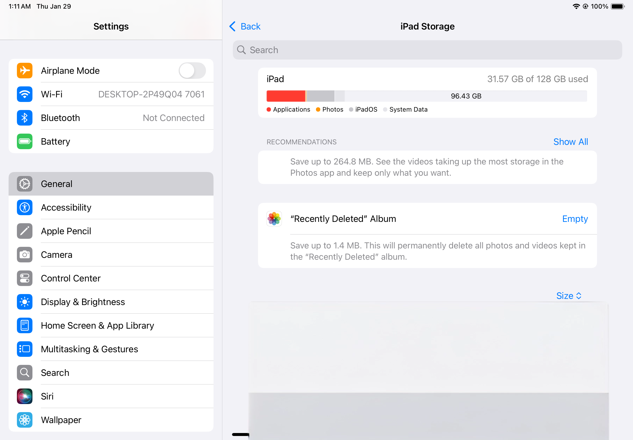Tap the Wi-Fi status icon in status bar
Screen dimensions: 633x440
[x=576, y=6]
